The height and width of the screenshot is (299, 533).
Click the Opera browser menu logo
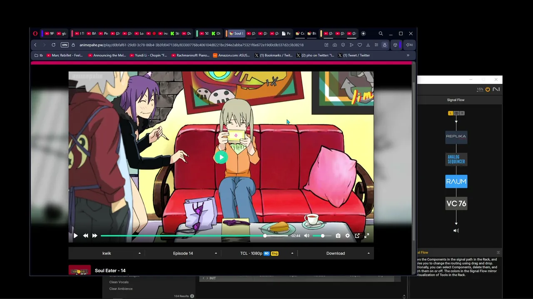pyautogui.click(x=35, y=34)
